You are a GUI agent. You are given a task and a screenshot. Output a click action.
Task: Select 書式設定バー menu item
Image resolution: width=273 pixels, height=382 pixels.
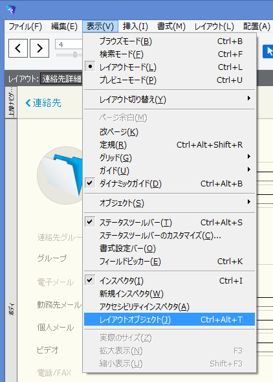(x=169, y=248)
